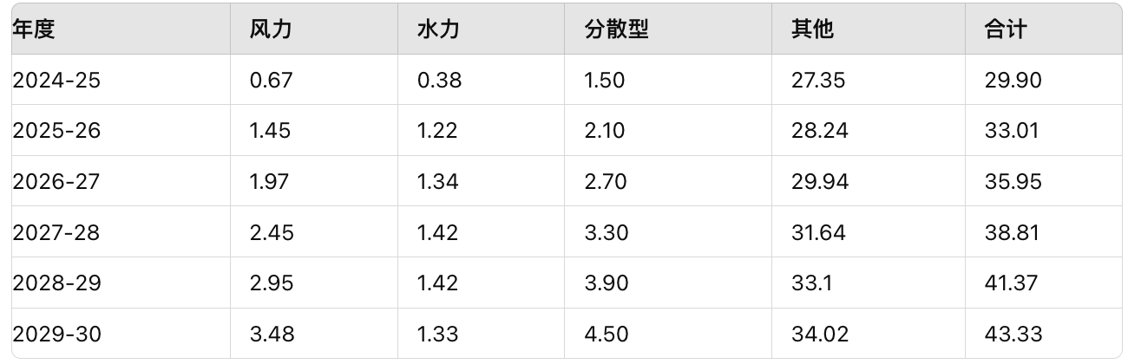1128x364 pixels.
Task: Click the 风力 value 3.48
Action: [272, 334]
